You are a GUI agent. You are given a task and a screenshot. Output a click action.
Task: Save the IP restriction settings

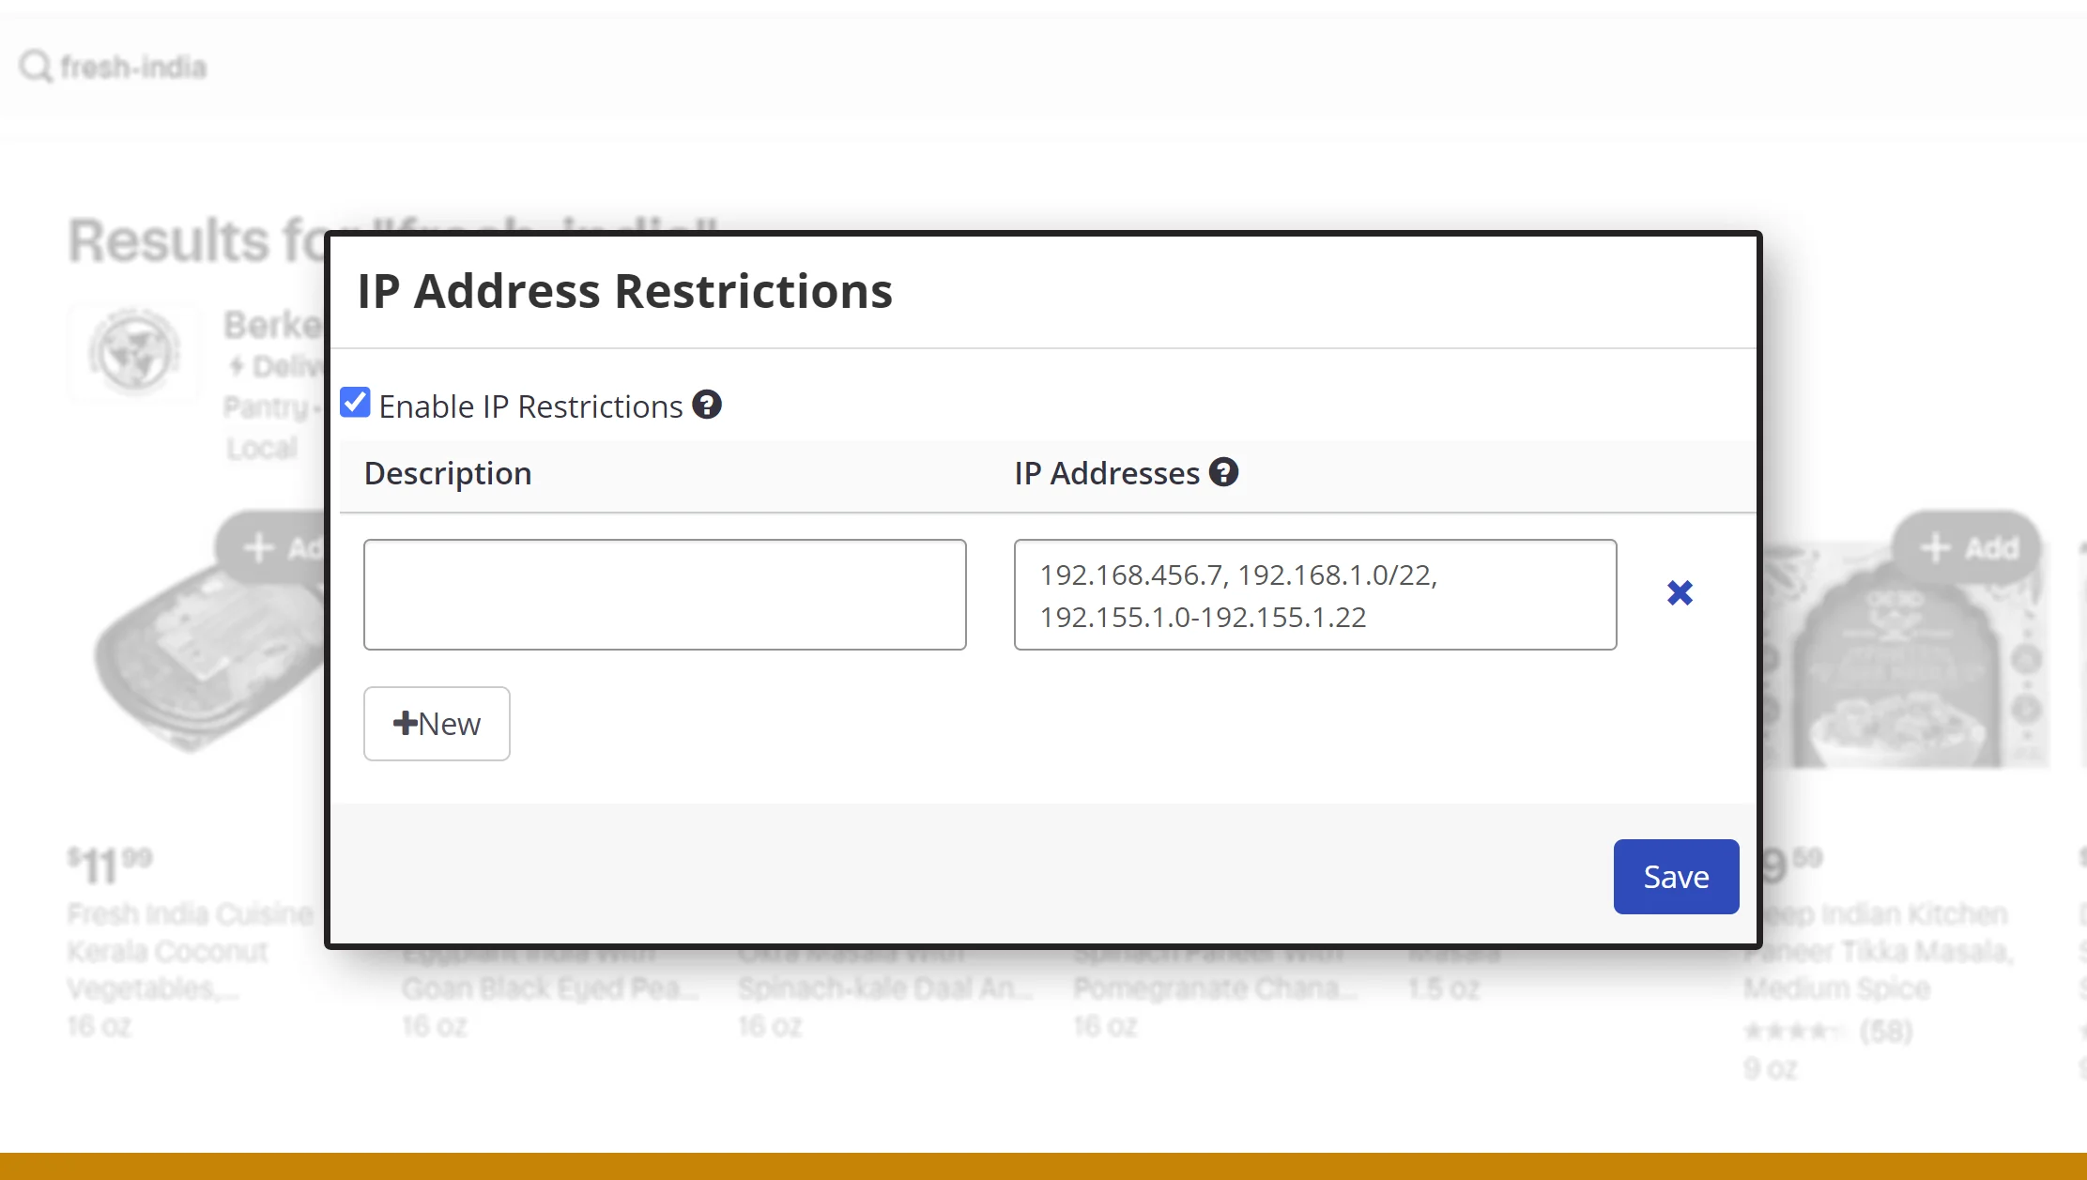(x=1676, y=876)
